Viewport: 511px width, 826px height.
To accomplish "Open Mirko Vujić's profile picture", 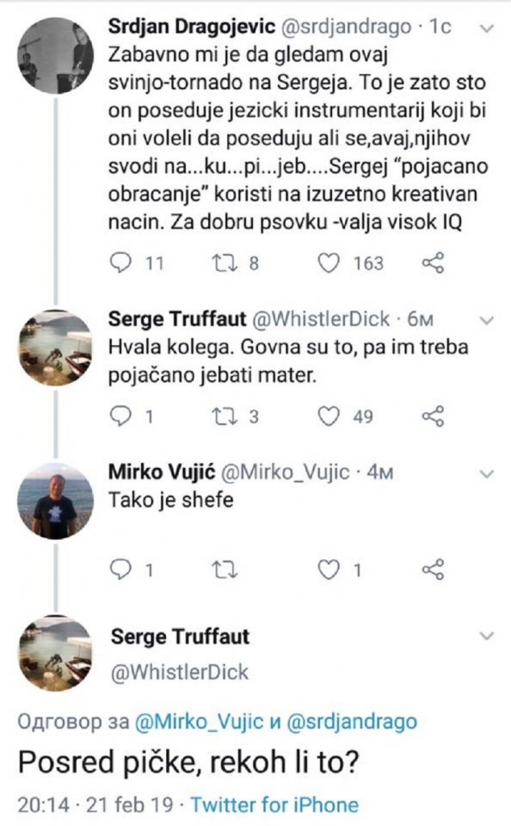I will (54, 495).
